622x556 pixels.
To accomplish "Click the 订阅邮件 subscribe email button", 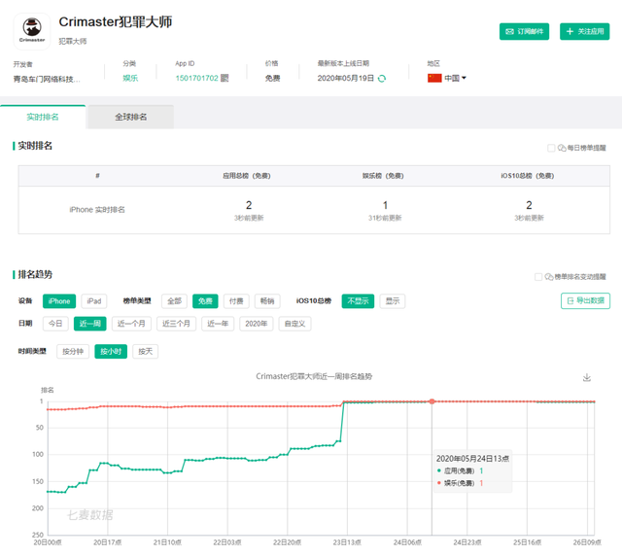I will tap(524, 31).
